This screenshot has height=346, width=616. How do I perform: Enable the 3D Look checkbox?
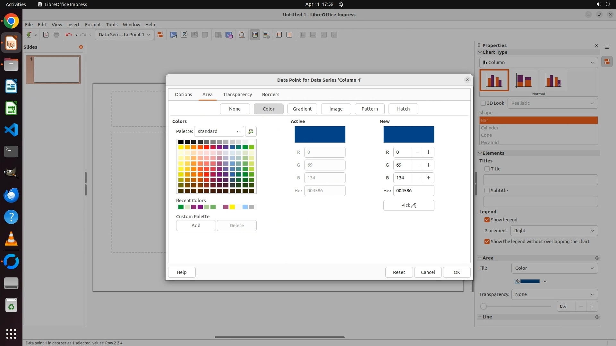click(x=483, y=103)
